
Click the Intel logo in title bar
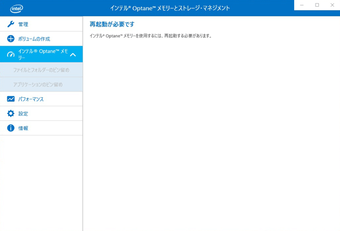pyautogui.click(x=16, y=8)
